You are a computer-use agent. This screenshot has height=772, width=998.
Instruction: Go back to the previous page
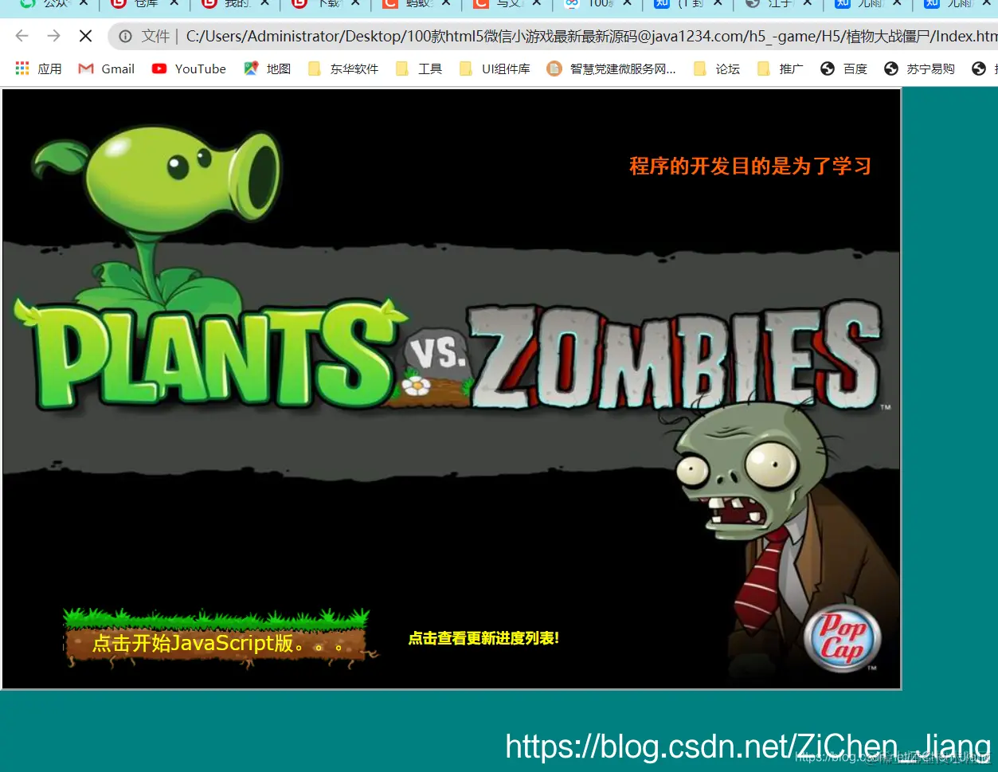pyautogui.click(x=22, y=36)
